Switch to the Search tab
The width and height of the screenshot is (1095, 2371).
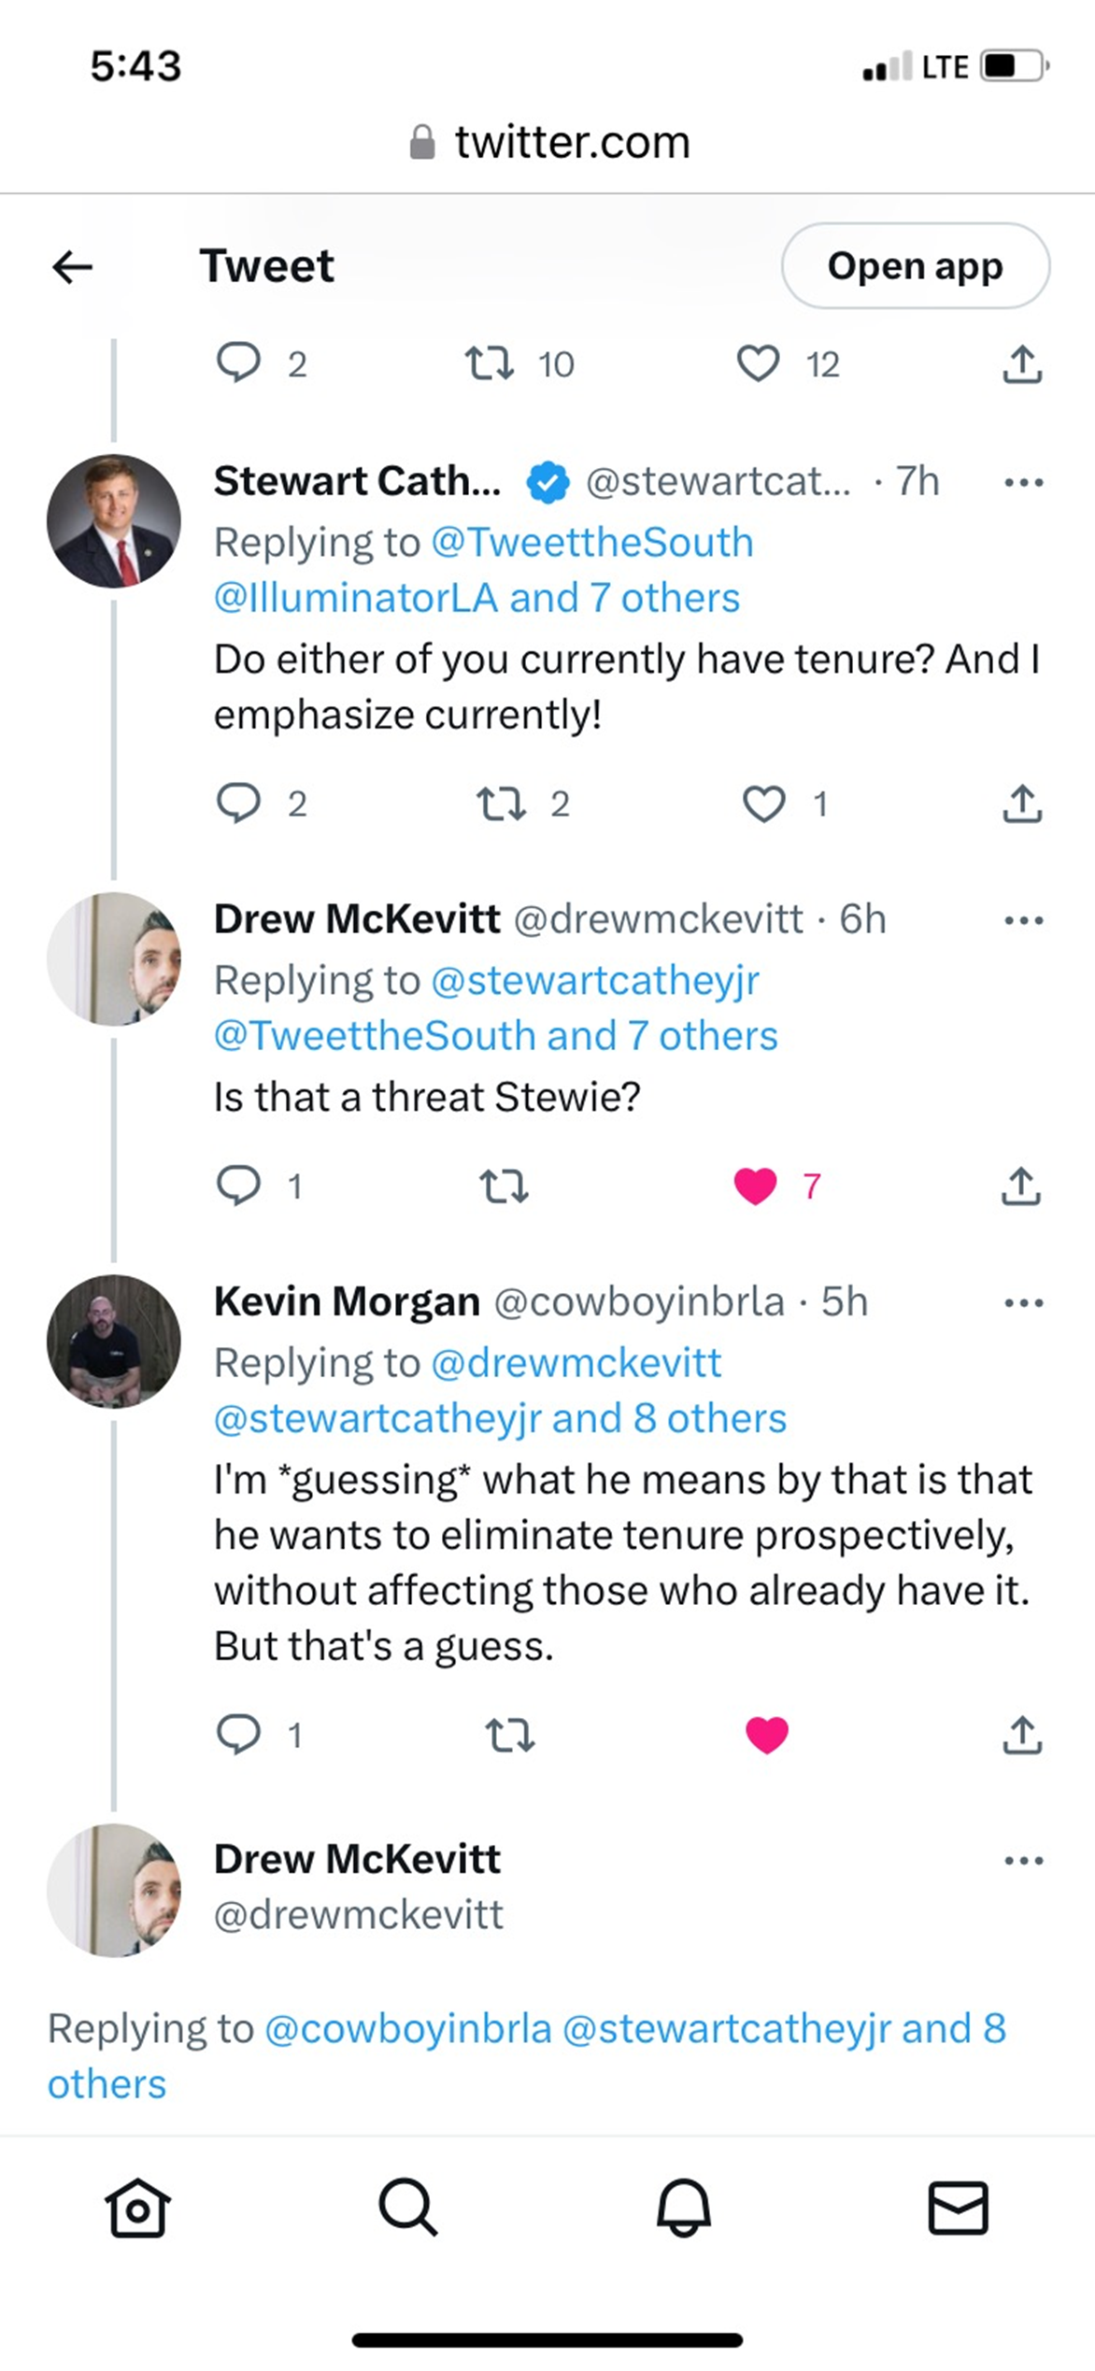click(x=407, y=2208)
